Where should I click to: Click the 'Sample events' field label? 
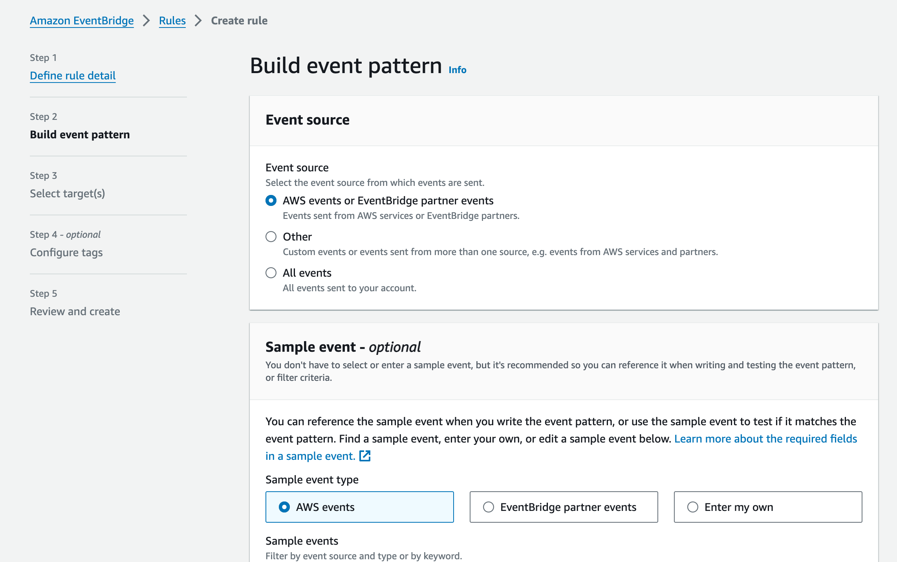click(x=302, y=541)
